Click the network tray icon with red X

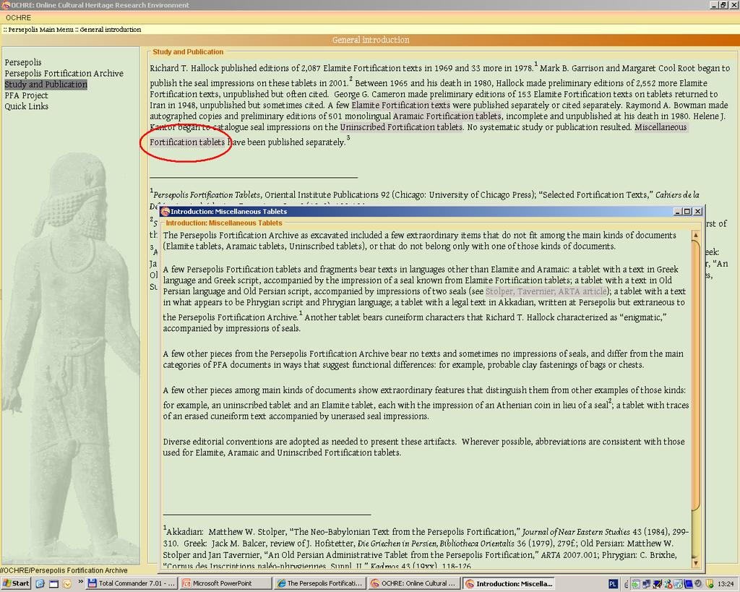pyautogui.click(x=668, y=584)
